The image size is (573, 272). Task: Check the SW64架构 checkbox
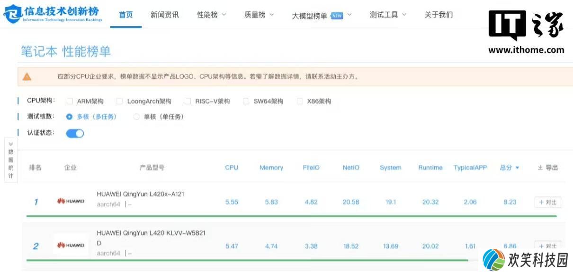click(x=246, y=101)
